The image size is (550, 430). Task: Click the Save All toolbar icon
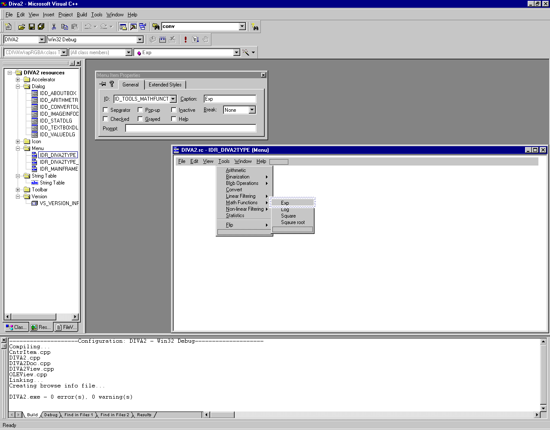pos(41,27)
